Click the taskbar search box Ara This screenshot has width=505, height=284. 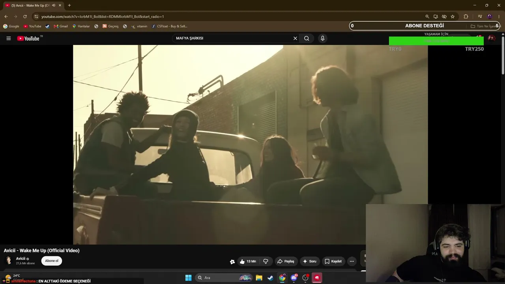pos(224,278)
